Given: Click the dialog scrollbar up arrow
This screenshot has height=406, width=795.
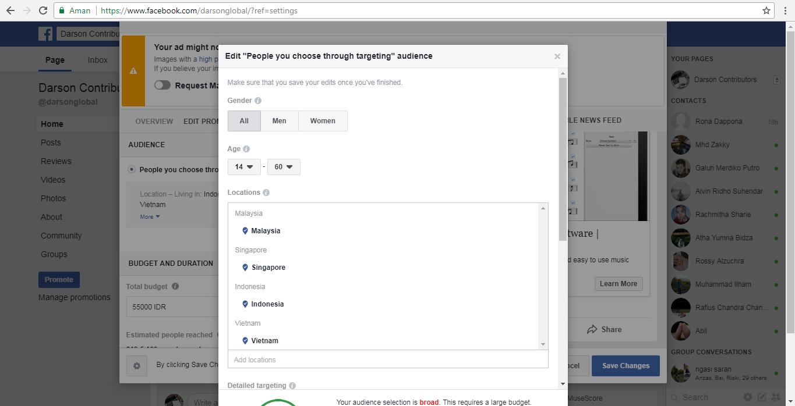Looking at the screenshot, I should [x=563, y=73].
